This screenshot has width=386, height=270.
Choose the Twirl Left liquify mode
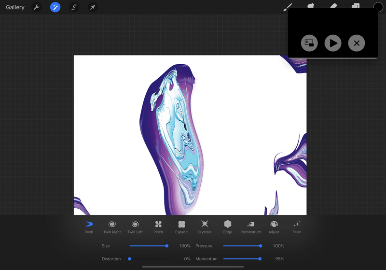pos(135,227)
